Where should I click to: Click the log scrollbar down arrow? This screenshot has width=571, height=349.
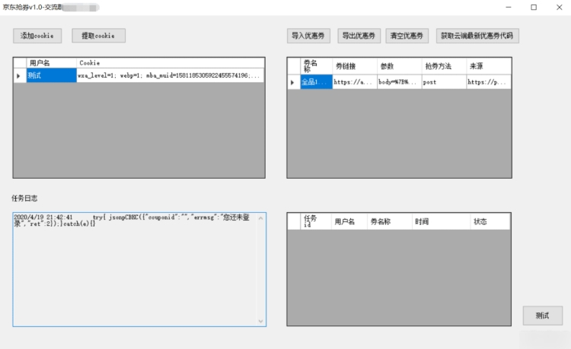coord(261,321)
